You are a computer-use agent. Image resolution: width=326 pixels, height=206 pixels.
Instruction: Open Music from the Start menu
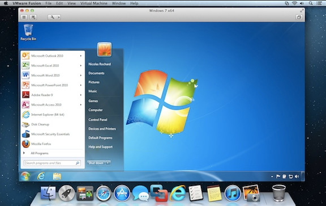pos(92,91)
